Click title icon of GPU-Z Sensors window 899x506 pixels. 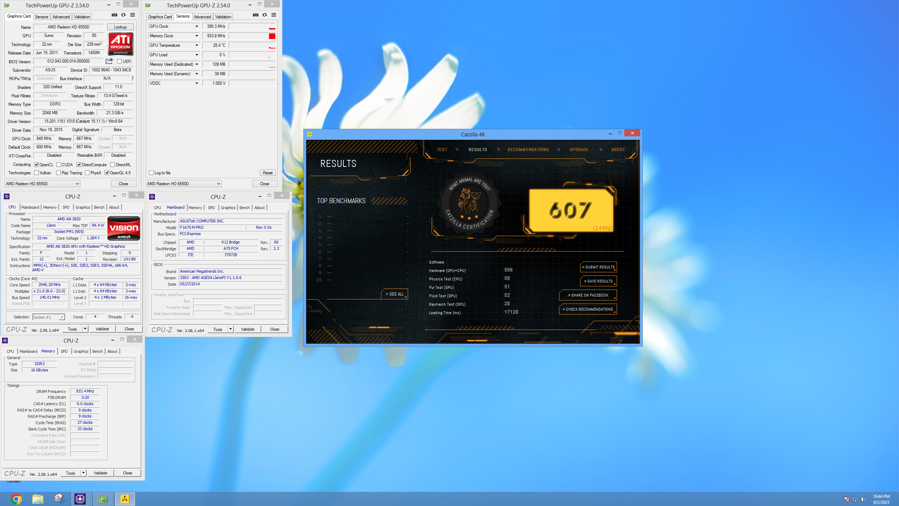[x=148, y=5]
